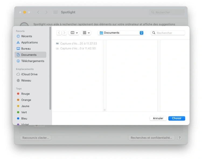Open the group-by options dropdown

coord(86,33)
